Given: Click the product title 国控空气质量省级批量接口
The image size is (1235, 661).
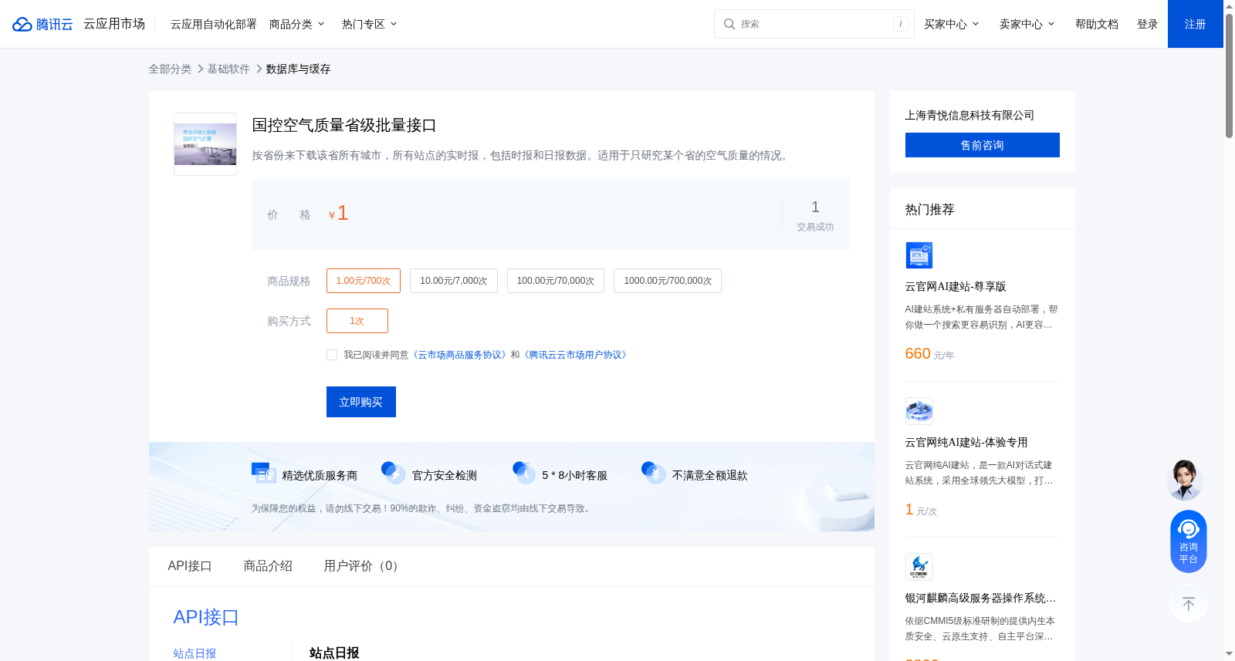Looking at the screenshot, I should tap(344, 125).
